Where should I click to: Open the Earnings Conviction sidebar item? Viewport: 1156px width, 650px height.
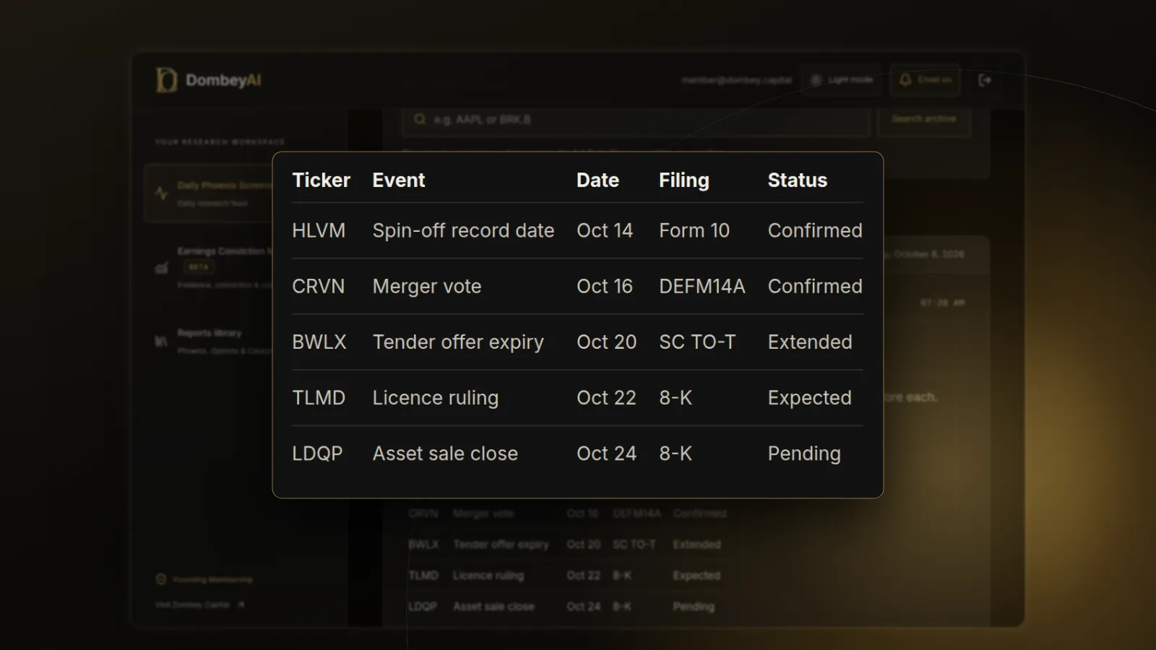210,267
